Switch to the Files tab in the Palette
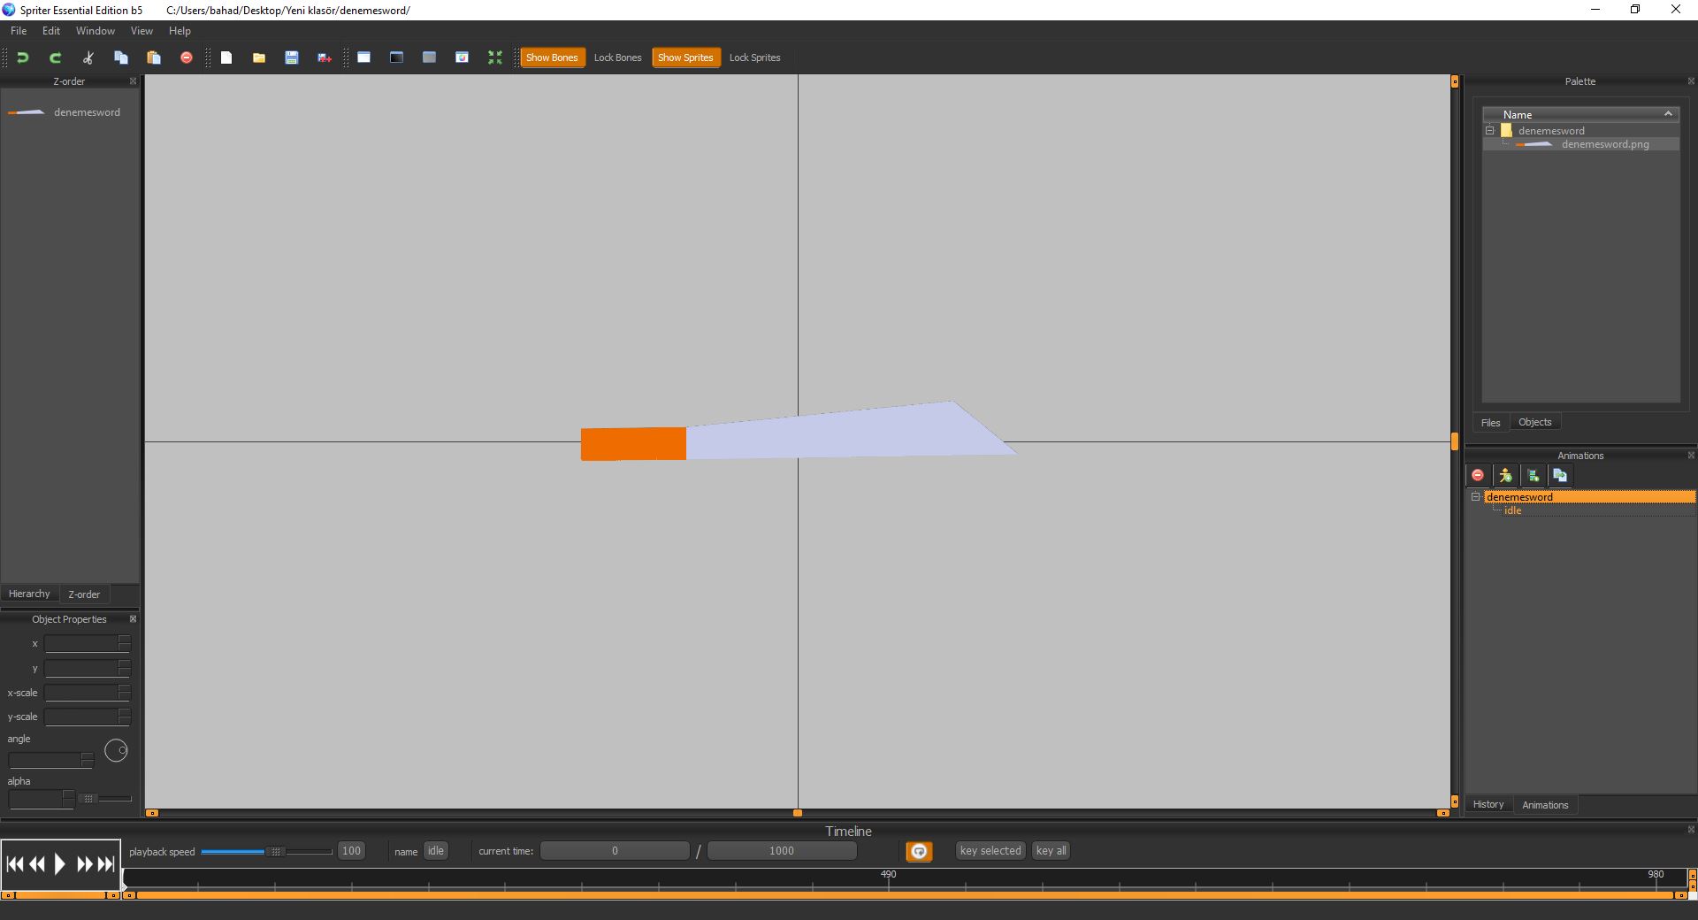Image resolution: width=1698 pixels, height=920 pixels. pyautogui.click(x=1491, y=423)
